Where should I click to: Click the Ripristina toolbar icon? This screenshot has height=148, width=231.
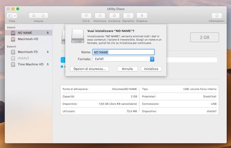pyautogui.click(x=128, y=16)
